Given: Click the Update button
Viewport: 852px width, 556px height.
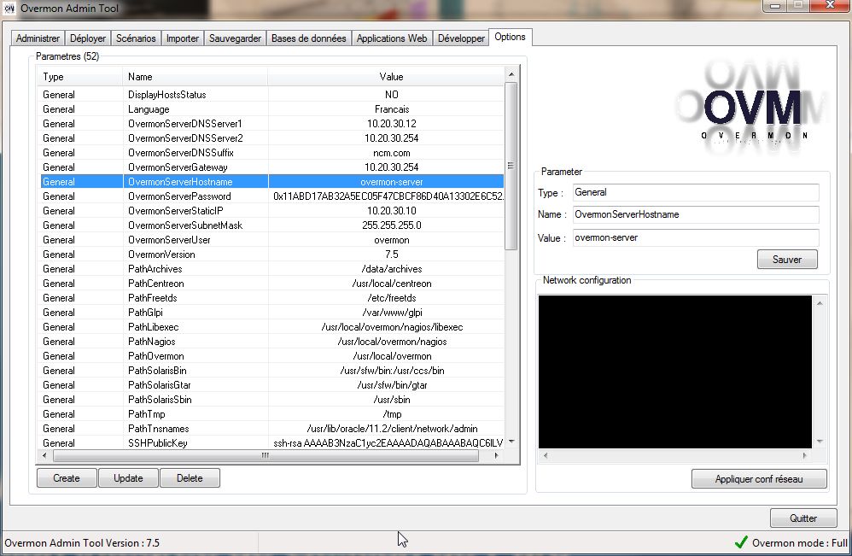Looking at the screenshot, I should pyautogui.click(x=128, y=478).
